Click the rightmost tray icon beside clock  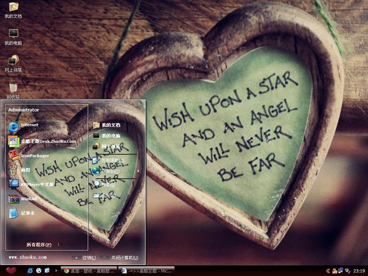click(347, 271)
